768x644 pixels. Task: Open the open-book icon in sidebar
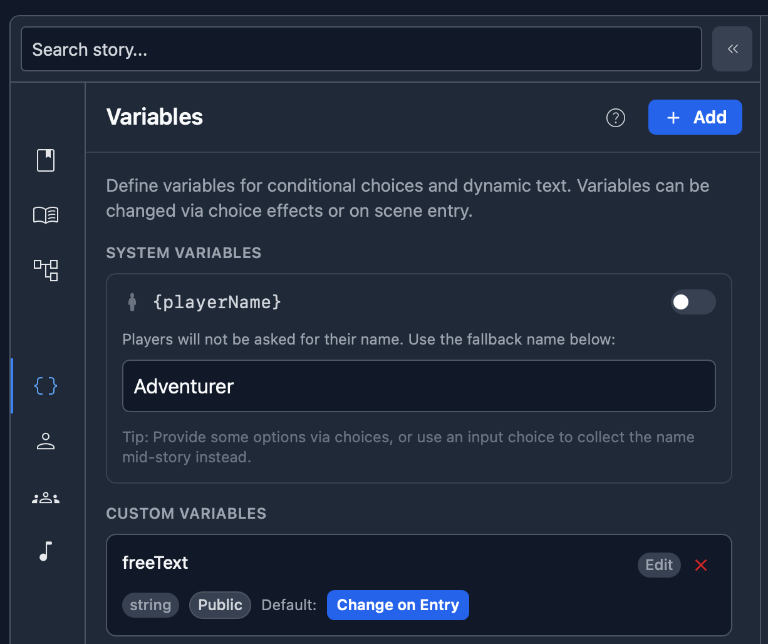[46, 216]
